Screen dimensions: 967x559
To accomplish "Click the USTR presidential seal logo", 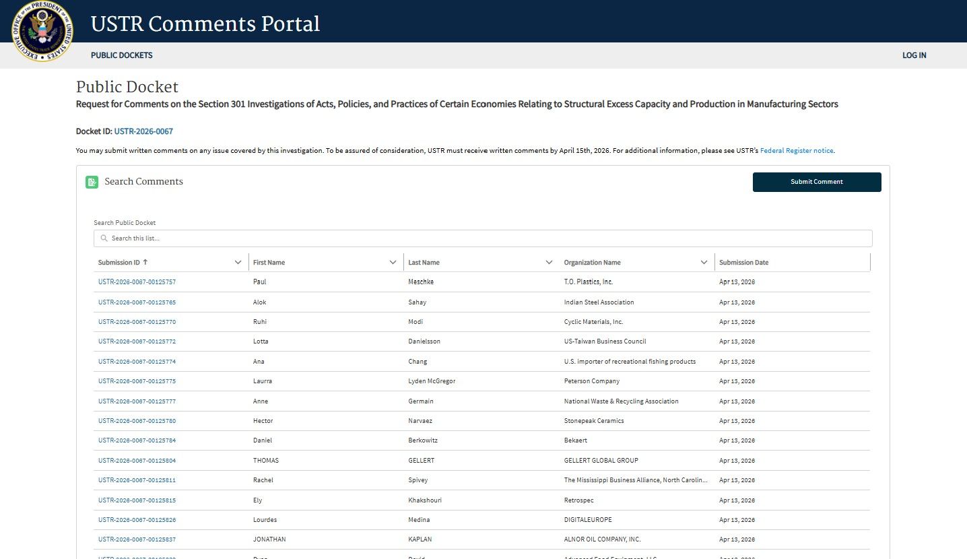I will click(42, 32).
